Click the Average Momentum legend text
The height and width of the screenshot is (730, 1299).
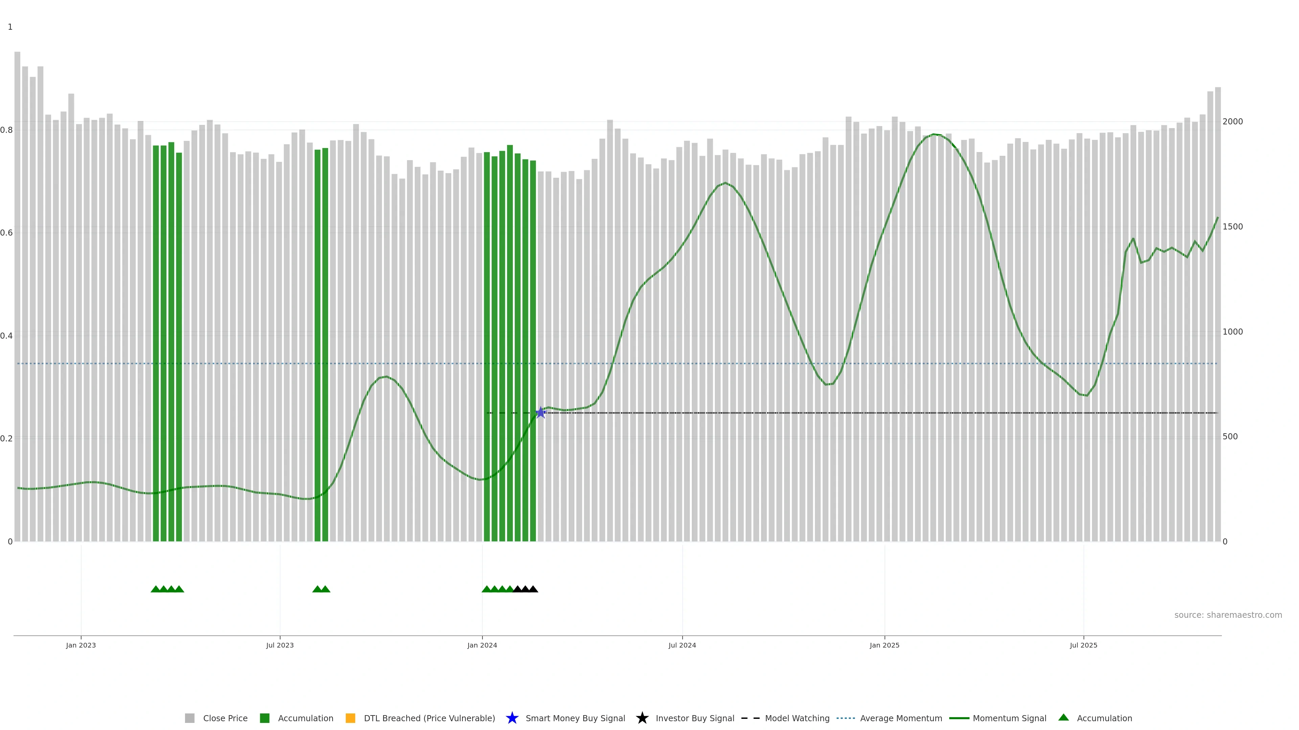coord(901,719)
